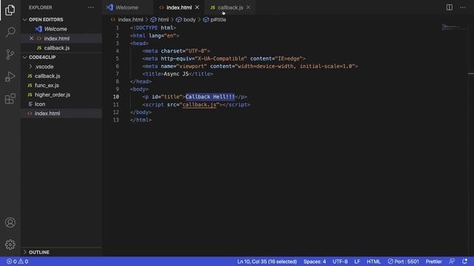Split the editor to the right

tap(450, 7)
